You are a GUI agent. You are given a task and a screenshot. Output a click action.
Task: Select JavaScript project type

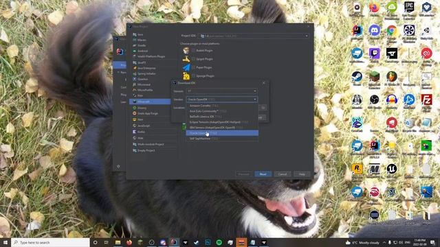pyautogui.click(x=144, y=126)
